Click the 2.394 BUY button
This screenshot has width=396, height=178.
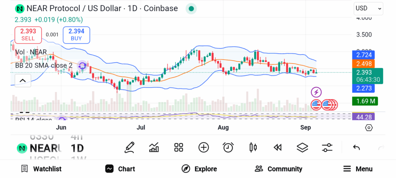coord(76,35)
